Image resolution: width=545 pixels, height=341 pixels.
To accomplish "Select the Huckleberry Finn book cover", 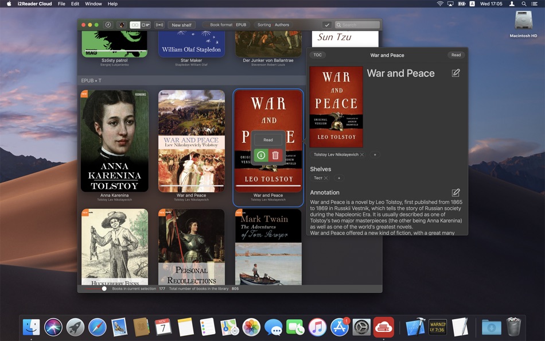I will coord(115,247).
